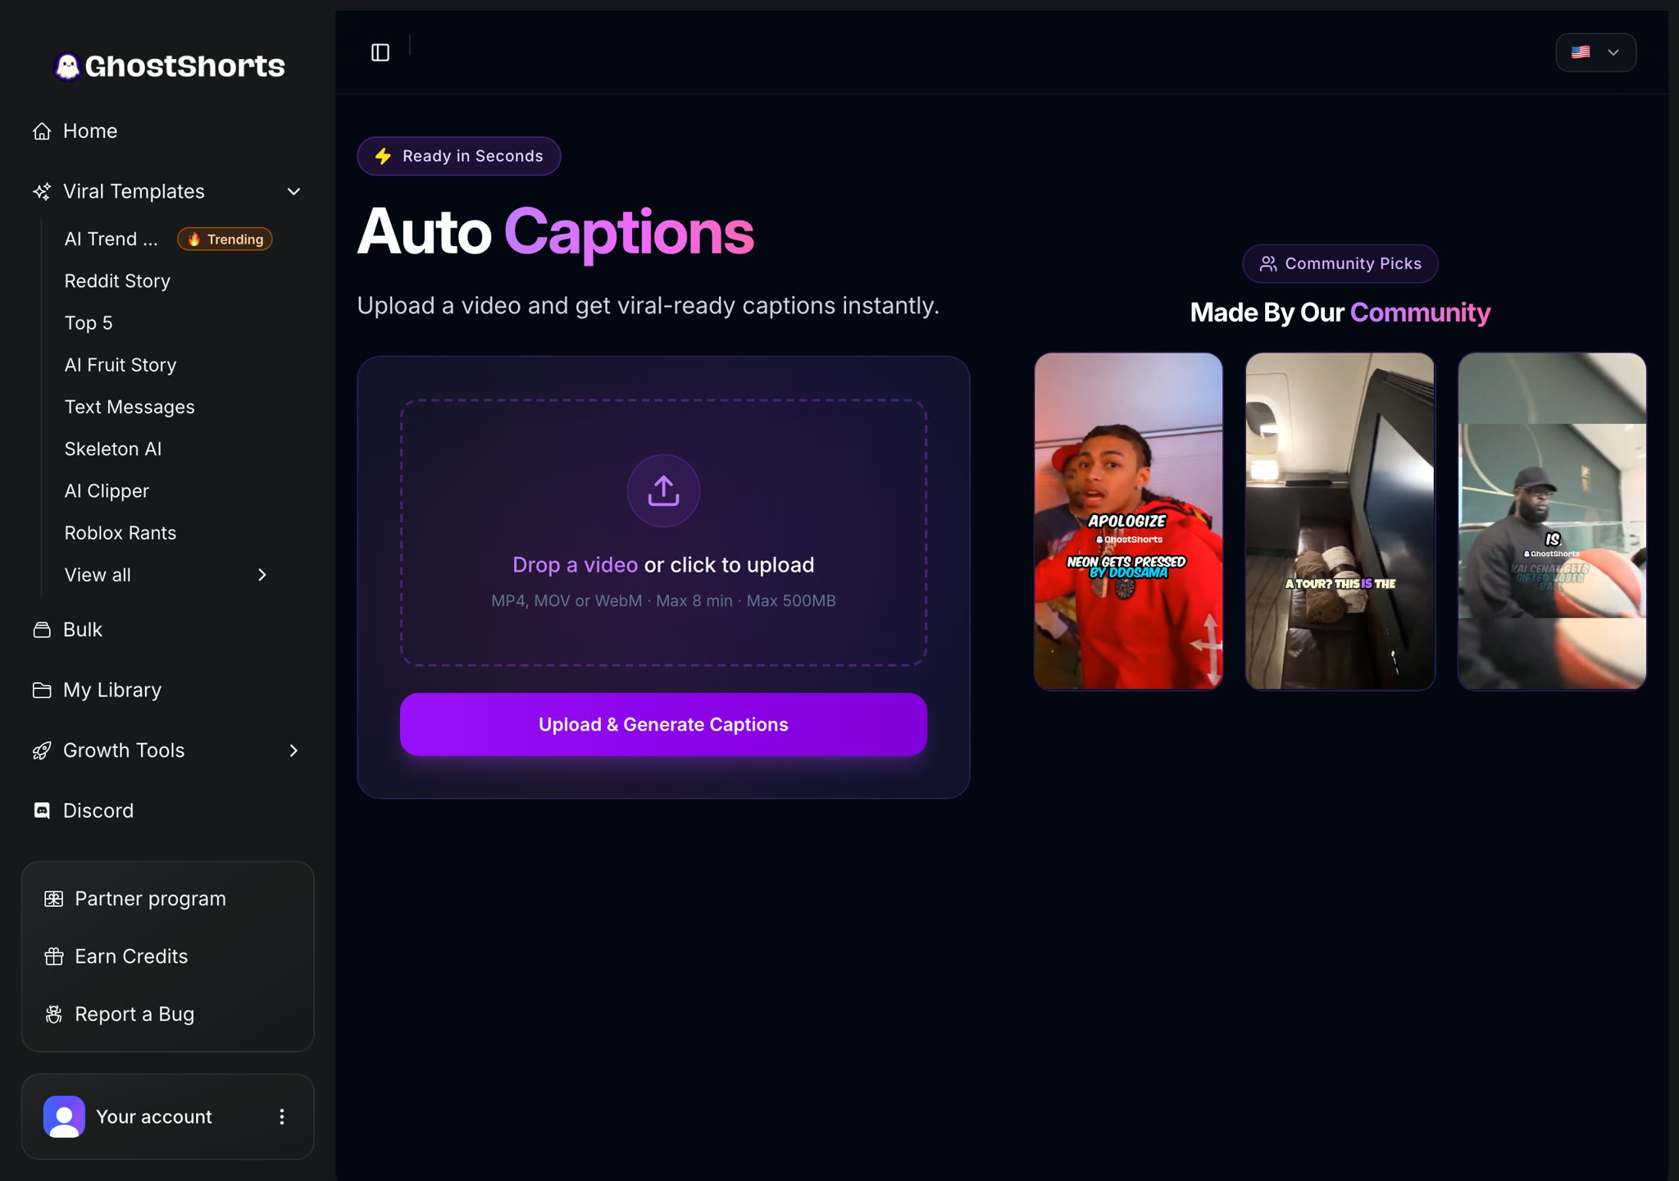1679x1181 pixels.
Task: Click Your account label
Action: 154,1117
